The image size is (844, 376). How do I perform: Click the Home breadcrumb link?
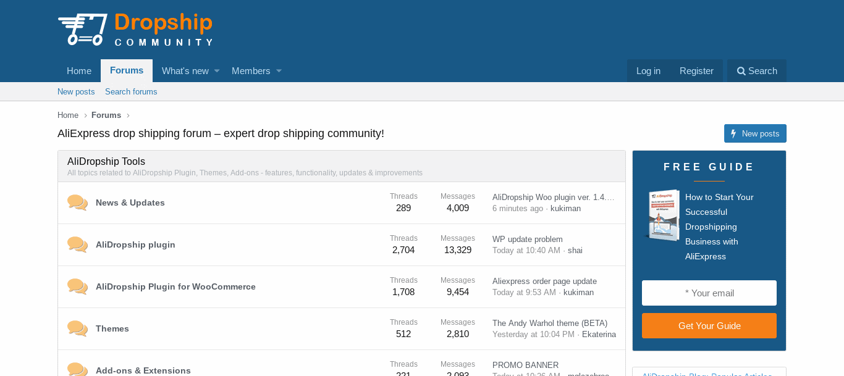[68, 115]
